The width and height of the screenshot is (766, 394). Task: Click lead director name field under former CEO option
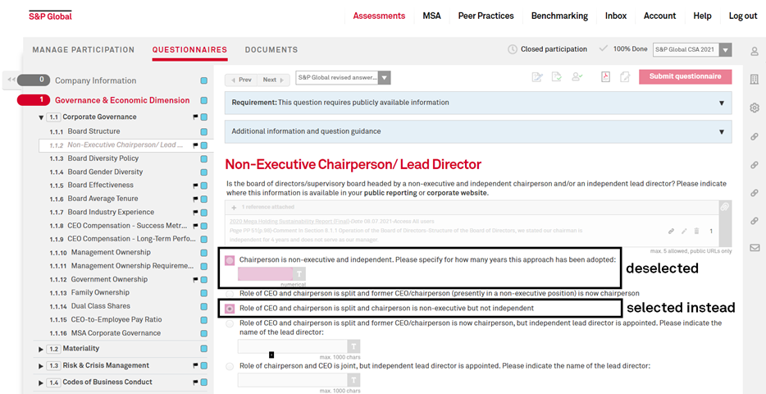[x=293, y=346]
